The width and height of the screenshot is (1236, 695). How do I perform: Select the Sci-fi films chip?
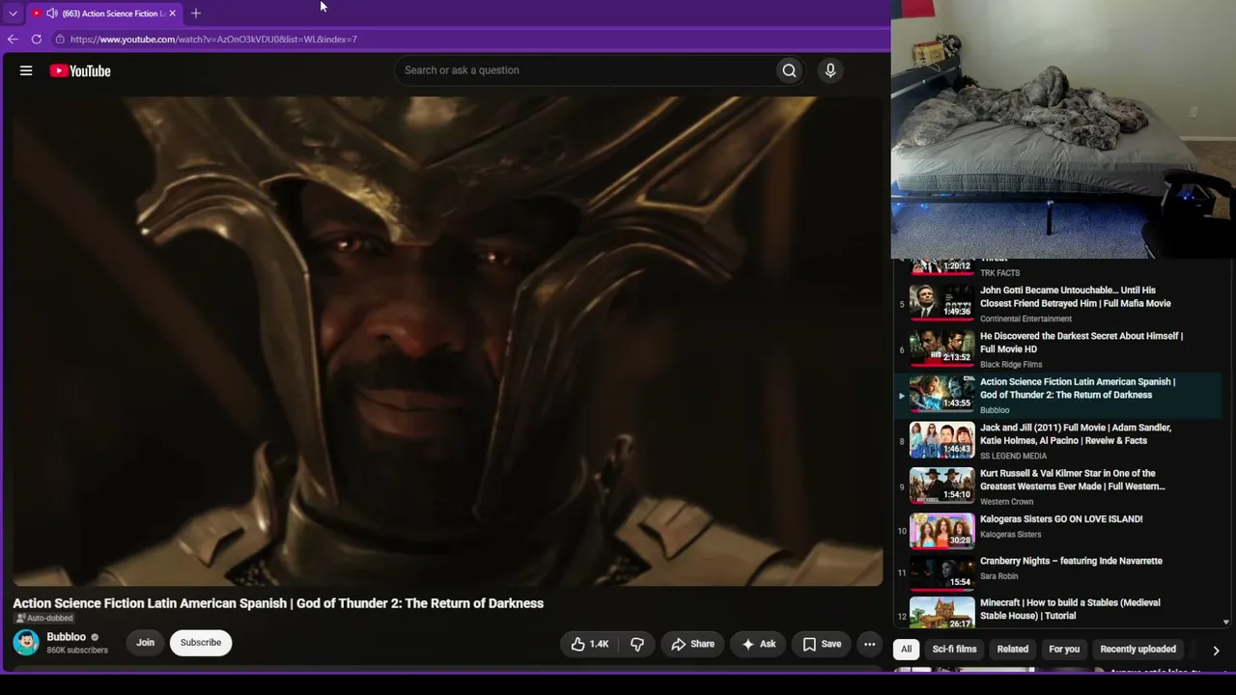(954, 649)
